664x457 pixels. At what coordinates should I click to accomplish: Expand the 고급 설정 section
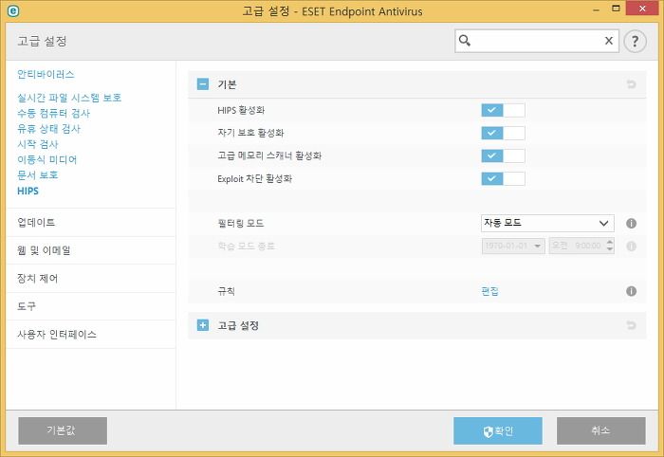tap(203, 325)
